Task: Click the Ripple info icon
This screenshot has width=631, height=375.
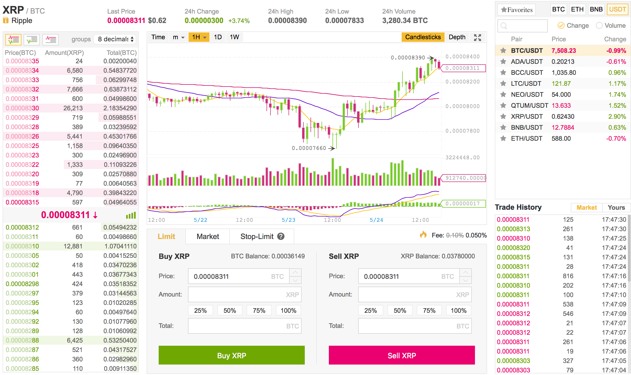Action: tap(6, 20)
